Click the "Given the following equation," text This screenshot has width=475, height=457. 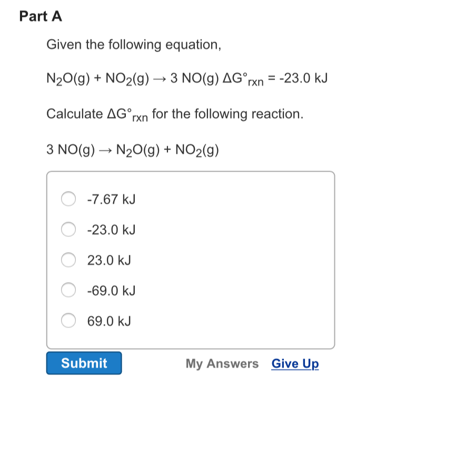pyautogui.click(x=134, y=45)
